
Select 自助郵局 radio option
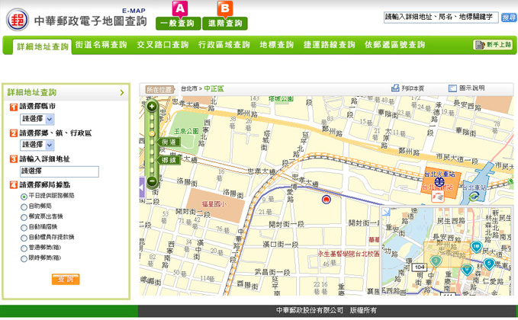click(x=24, y=206)
